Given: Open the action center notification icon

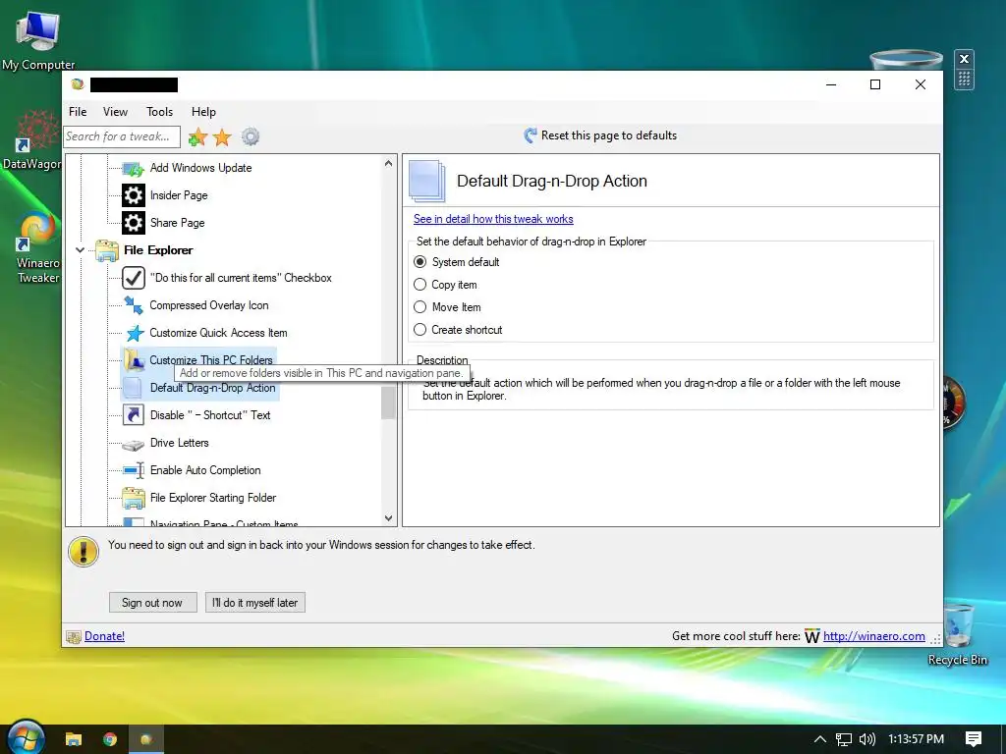Looking at the screenshot, I should pos(974,739).
